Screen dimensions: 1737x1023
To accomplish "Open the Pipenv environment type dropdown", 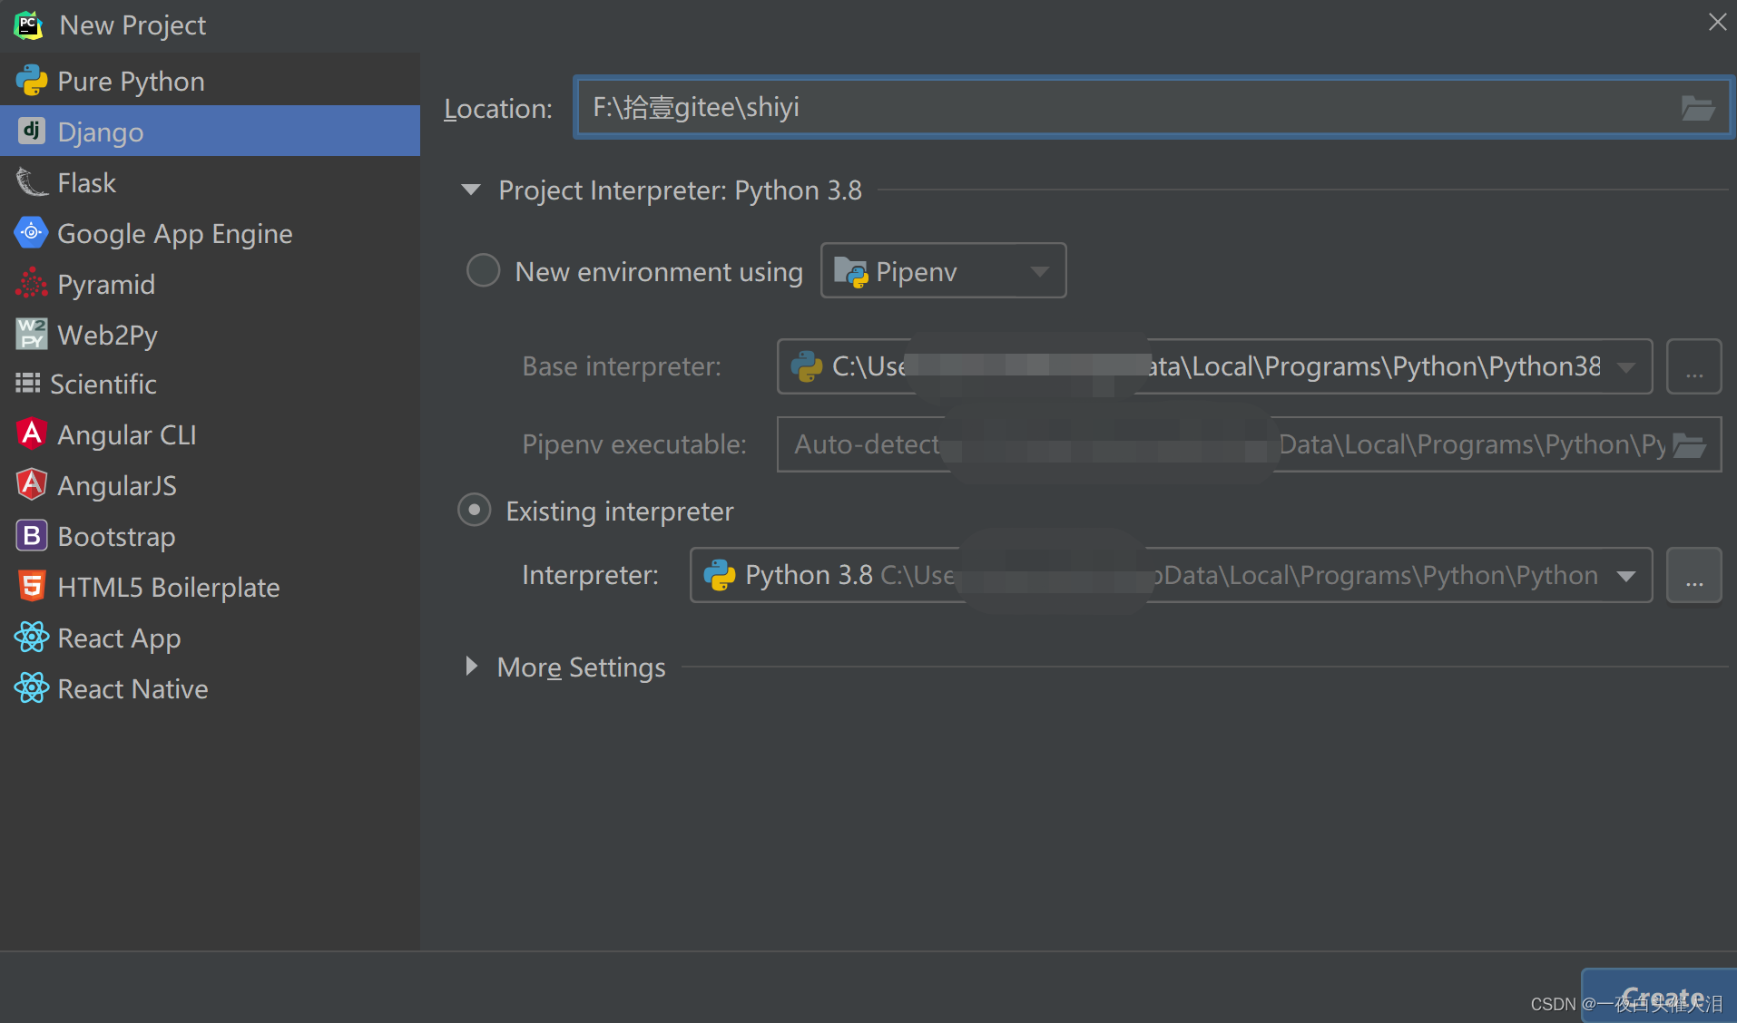I will point(943,271).
